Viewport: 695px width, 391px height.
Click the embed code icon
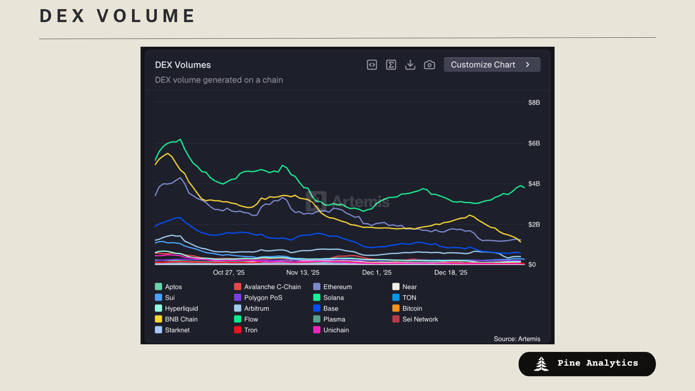[372, 65]
